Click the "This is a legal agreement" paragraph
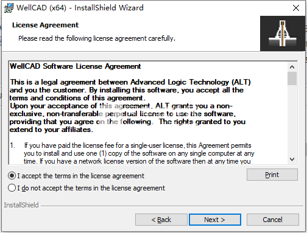The height and width of the screenshot is (233, 307). click(x=130, y=106)
